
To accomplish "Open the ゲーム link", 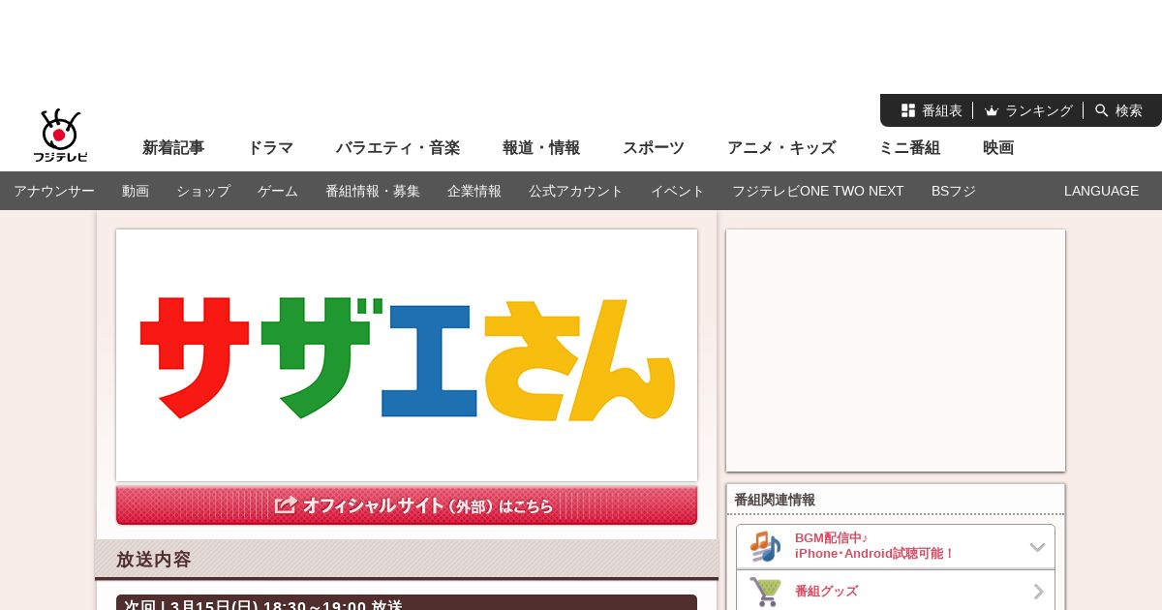I will click(x=278, y=191).
